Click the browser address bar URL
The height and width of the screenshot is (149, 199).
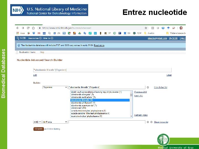[67, 28]
